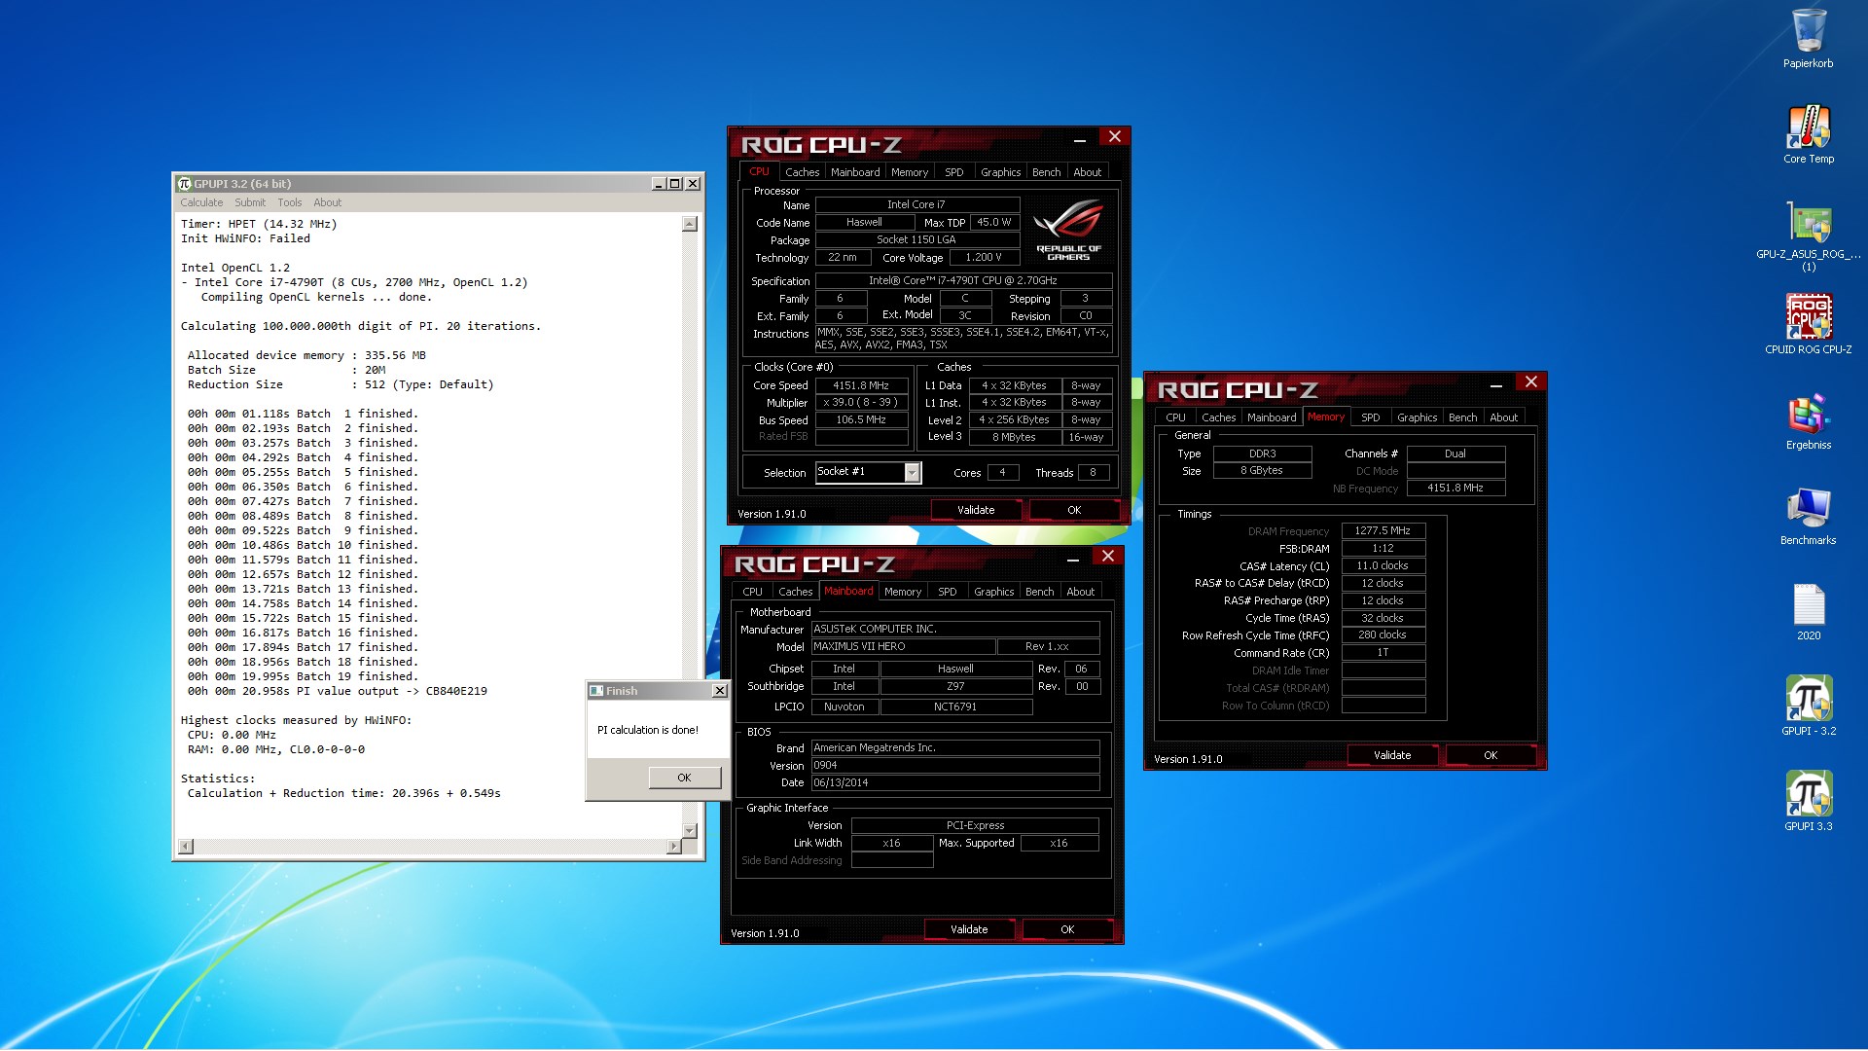This screenshot has width=1868, height=1051.
Task: Switch to SPD tab in CPU-Z CPU window
Action: click(954, 172)
